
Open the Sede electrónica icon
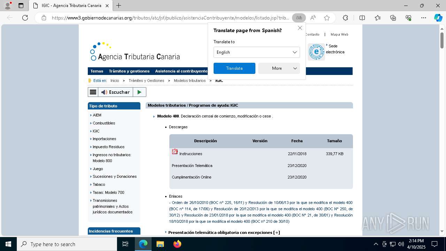tap(316, 52)
